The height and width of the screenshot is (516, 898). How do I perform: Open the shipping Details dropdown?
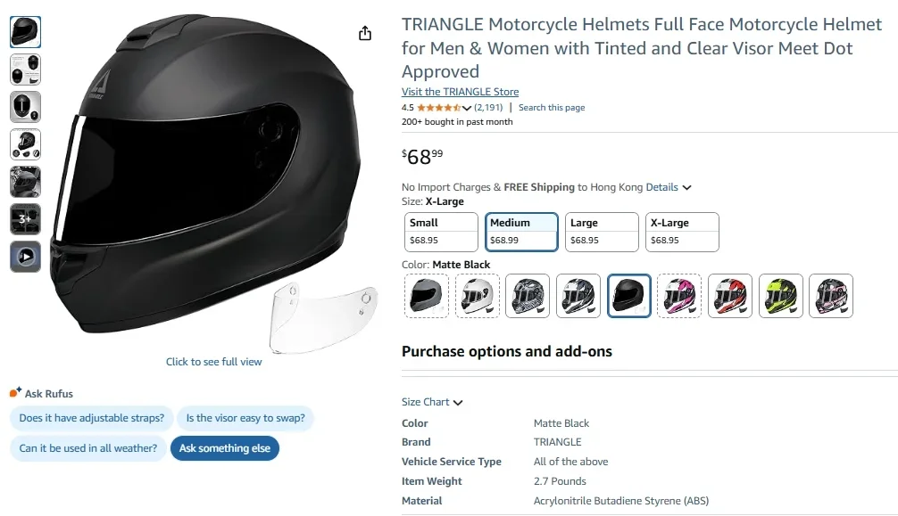pyautogui.click(x=665, y=187)
